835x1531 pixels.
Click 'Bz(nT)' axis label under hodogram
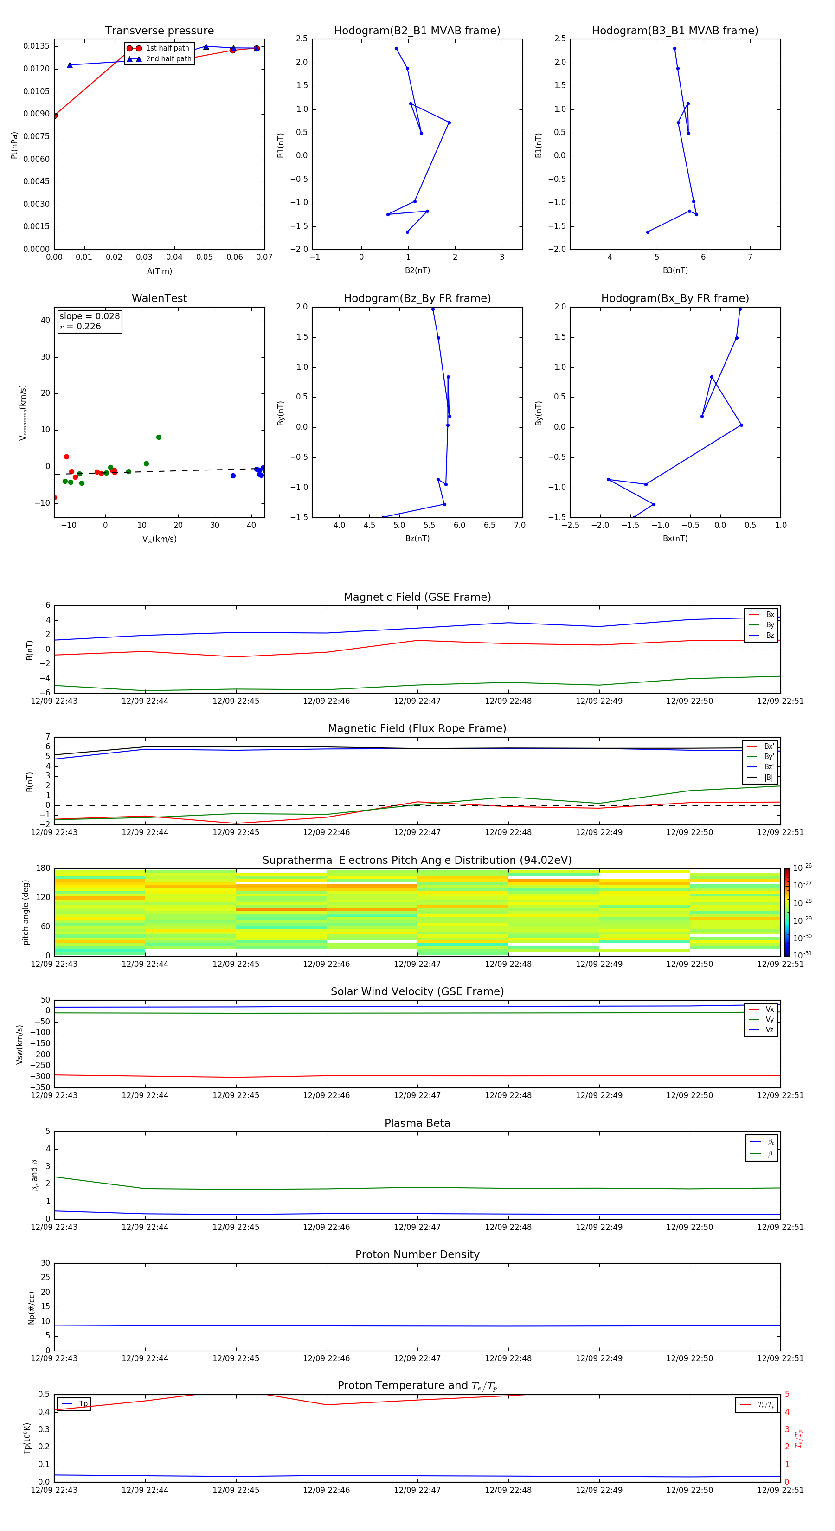[x=417, y=539]
